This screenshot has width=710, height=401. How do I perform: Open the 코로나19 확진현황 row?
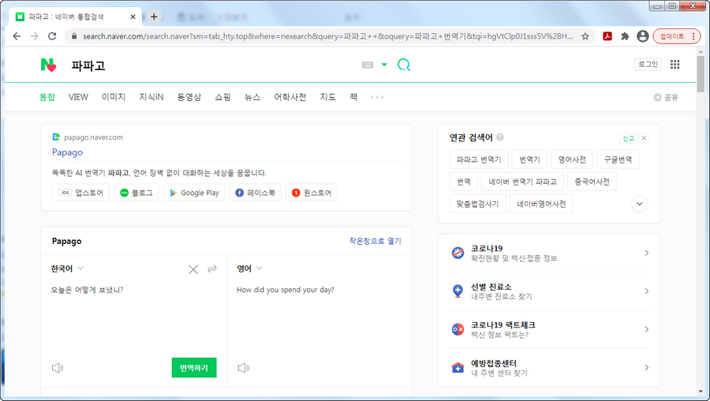(549, 253)
